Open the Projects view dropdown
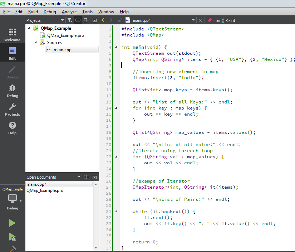The image size is (295, 252). point(62,20)
